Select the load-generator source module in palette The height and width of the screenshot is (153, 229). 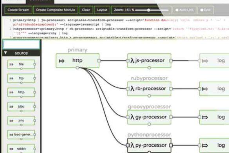pos(21,135)
